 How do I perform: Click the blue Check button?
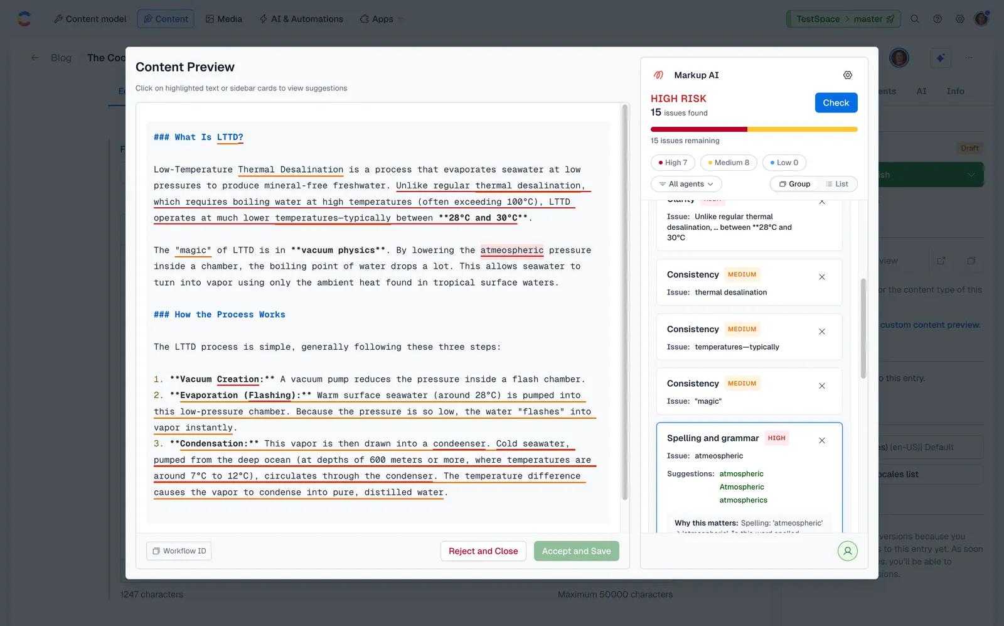tap(836, 103)
